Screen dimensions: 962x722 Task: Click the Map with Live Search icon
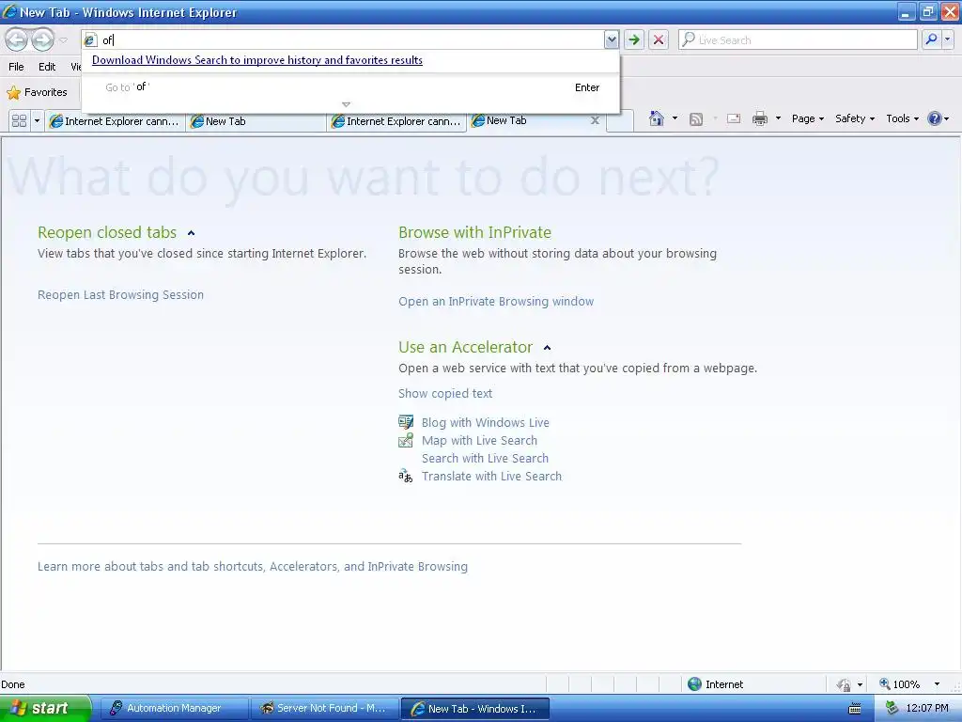(x=406, y=440)
